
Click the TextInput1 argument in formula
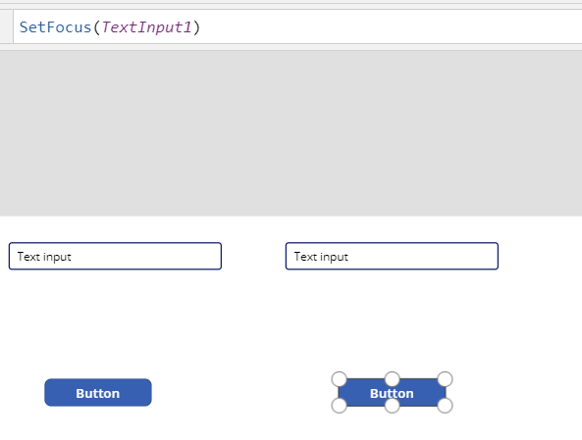point(146,27)
